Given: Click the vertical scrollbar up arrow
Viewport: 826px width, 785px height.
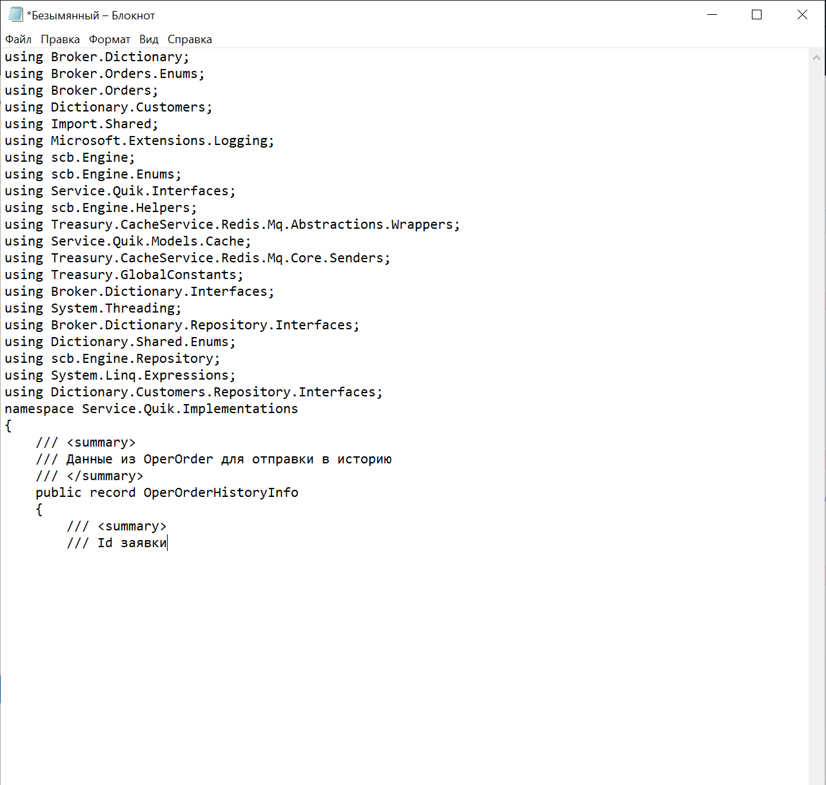Looking at the screenshot, I should click(x=816, y=57).
